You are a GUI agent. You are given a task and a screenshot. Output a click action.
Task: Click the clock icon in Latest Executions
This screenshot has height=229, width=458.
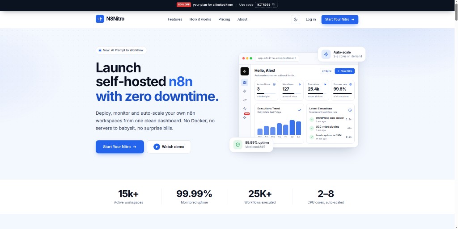[350, 110]
